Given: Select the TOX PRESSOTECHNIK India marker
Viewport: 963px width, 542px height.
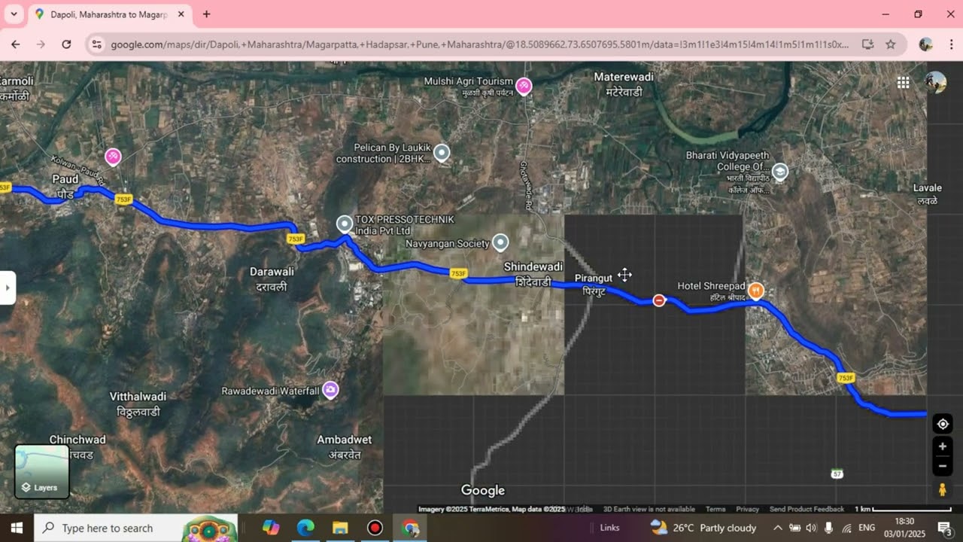Looking at the screenshot, I should [x=345, y=224].
